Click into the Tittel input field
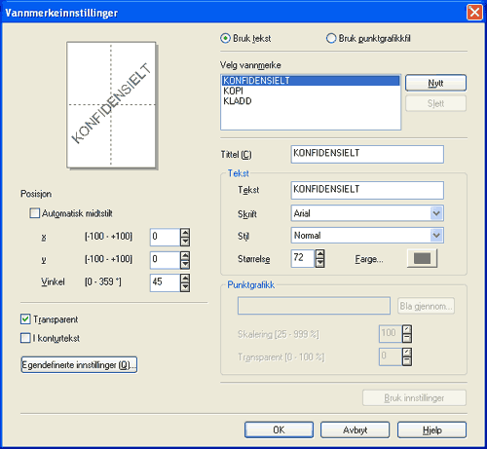487x449 pixels. (x=367, y=154)
